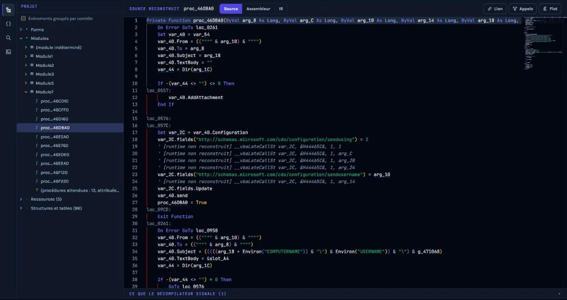
Task: Click the function icon beside proc_46F120
Action: point(37,173)
